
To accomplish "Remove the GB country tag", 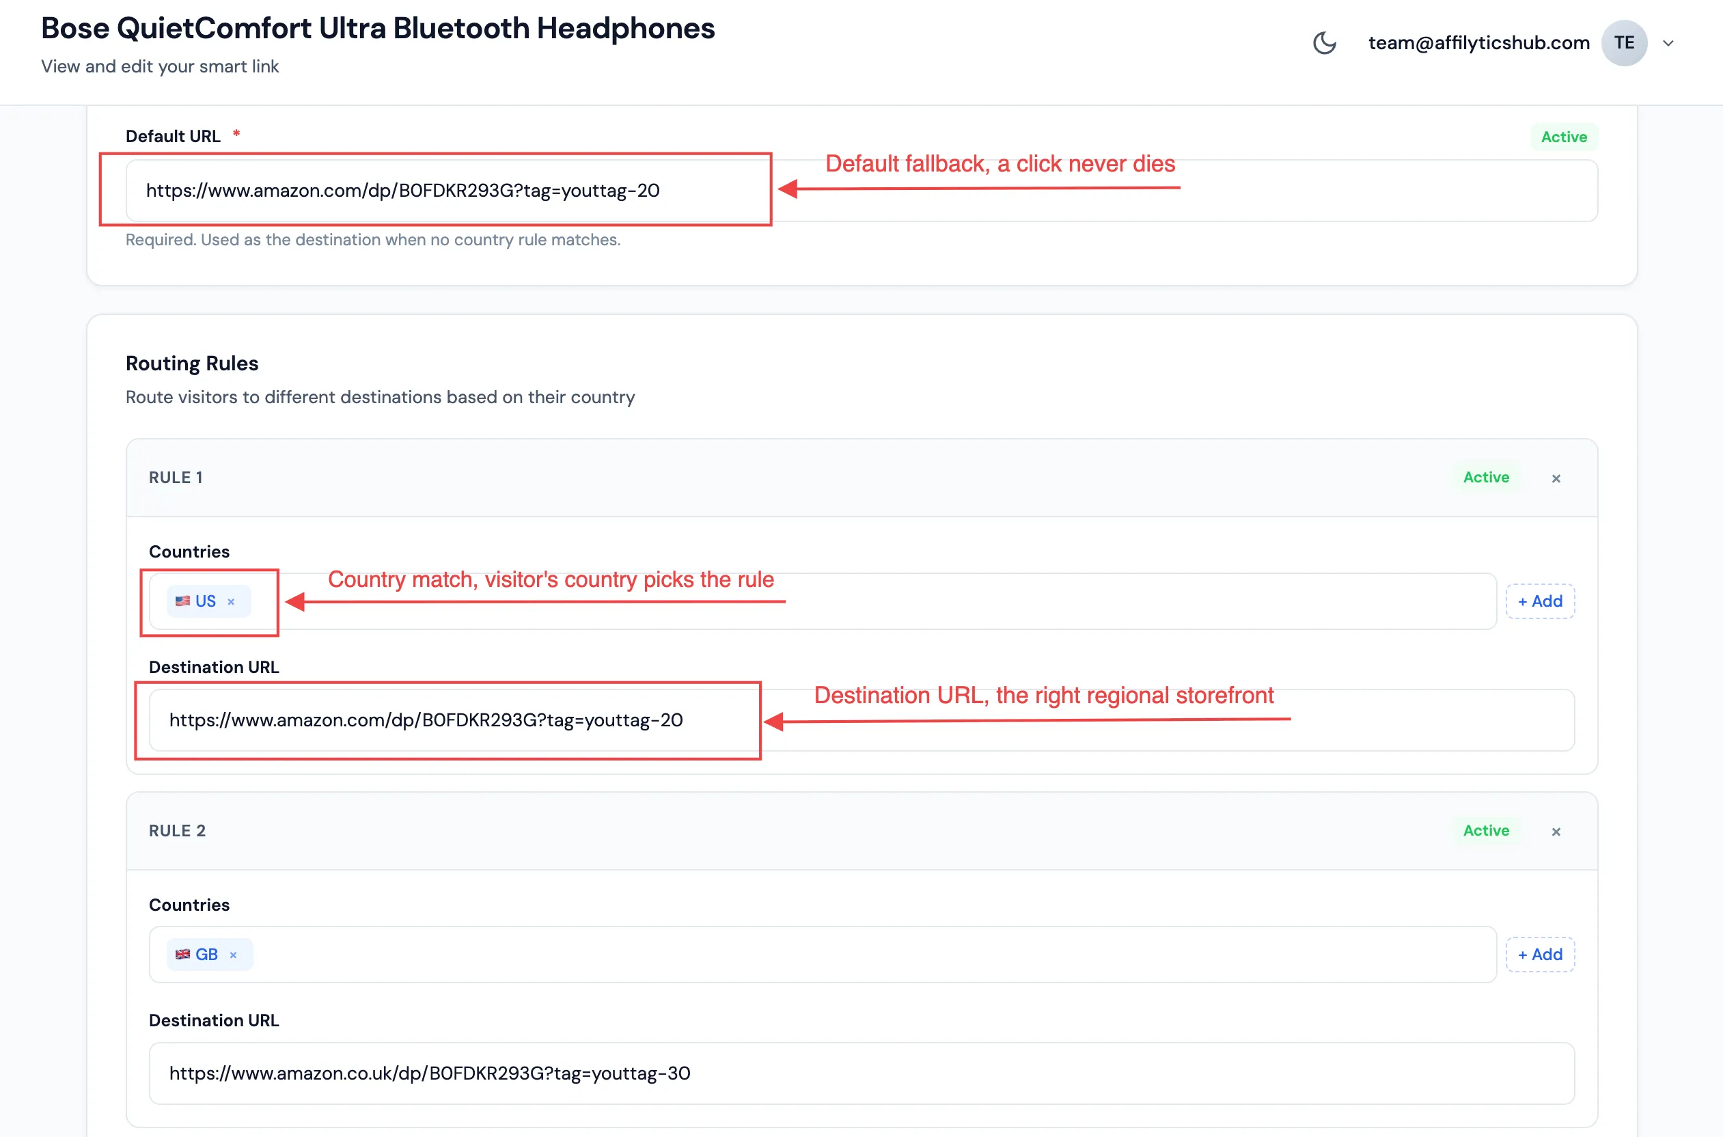I will coord(234,955).
